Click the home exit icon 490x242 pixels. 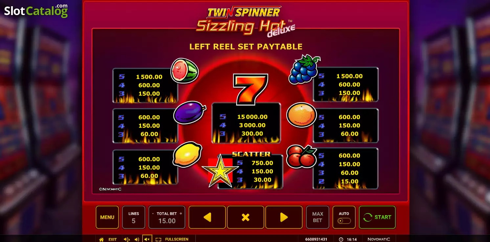pyautogui.click(x=101, y=239)
